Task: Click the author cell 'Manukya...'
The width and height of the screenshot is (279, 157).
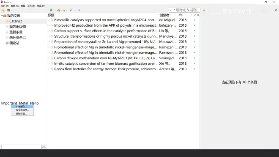Action: (x=168, y=36)
